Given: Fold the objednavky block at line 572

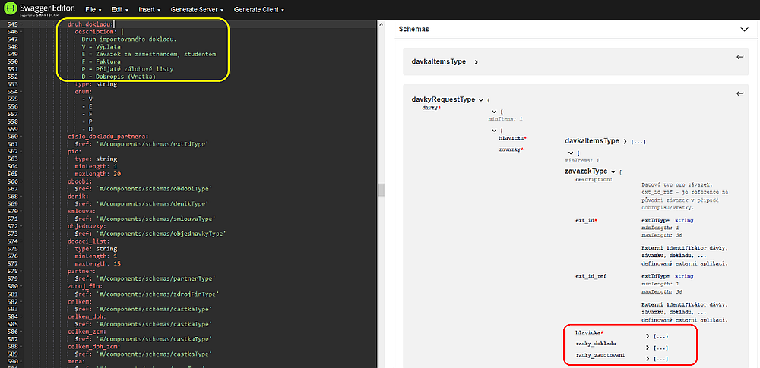Looking at the screenshot, I should point(21,226).
